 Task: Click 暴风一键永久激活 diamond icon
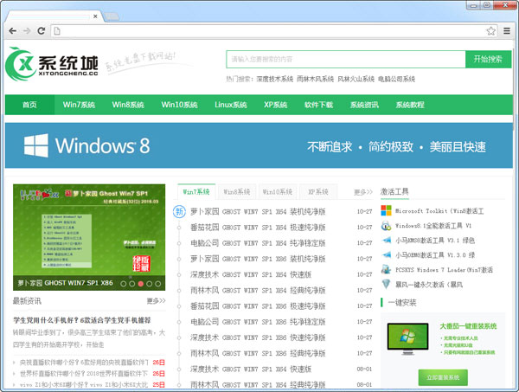point(386,284)
